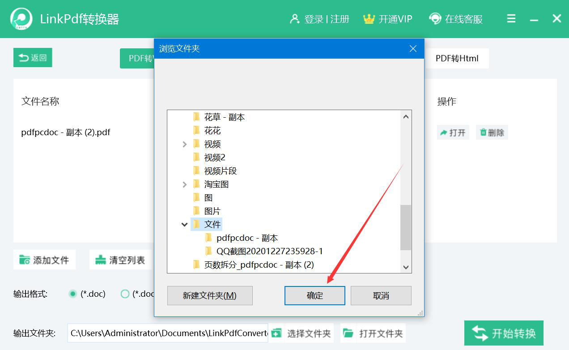Screen dimensions: 569x350
Task: Click the LinkPdf app logo
Action: 21,19
